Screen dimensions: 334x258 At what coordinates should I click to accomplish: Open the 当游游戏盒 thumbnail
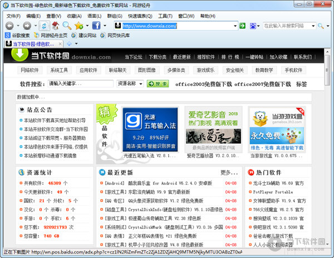tap(277, 129)
